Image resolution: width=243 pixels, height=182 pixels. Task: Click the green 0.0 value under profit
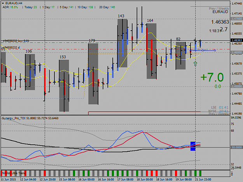coord(218,87)
